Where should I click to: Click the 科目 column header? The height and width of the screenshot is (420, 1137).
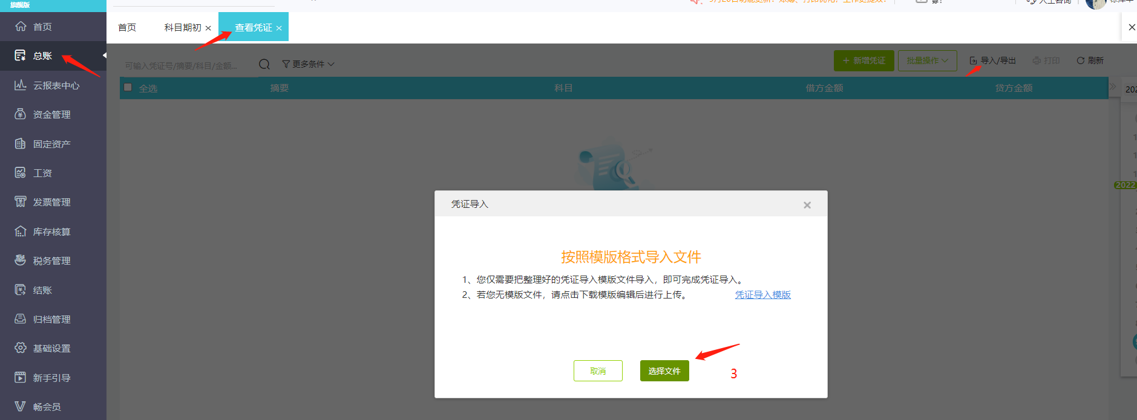[563, 88]
